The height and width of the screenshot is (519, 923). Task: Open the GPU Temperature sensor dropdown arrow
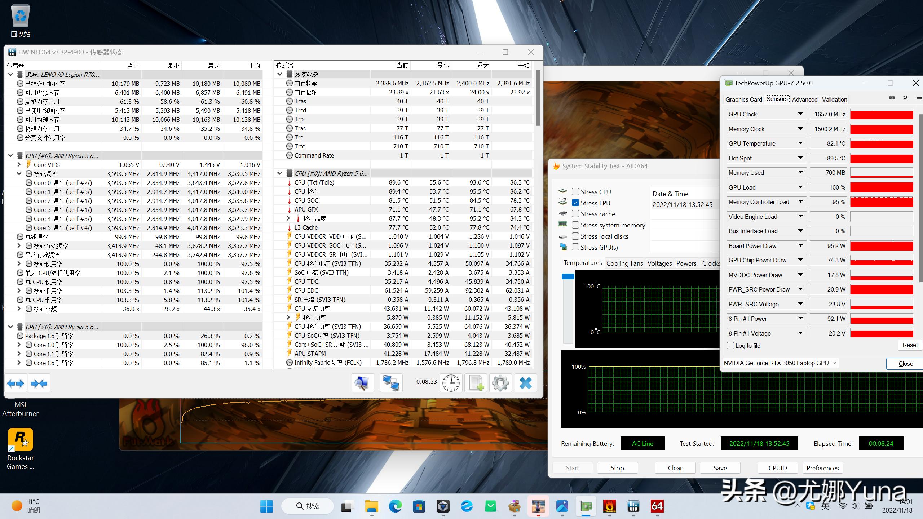(x=800, y=143)
